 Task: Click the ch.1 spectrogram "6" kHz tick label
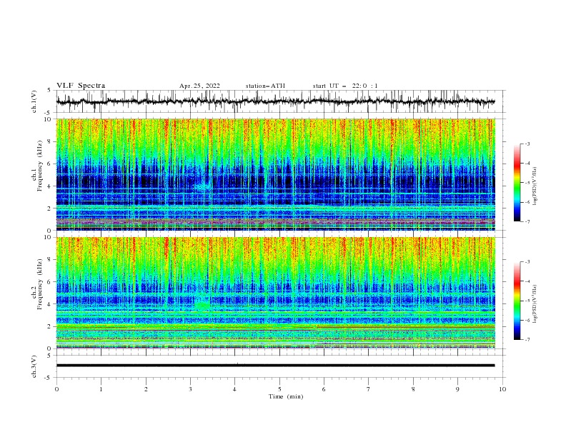click(50, 164)
